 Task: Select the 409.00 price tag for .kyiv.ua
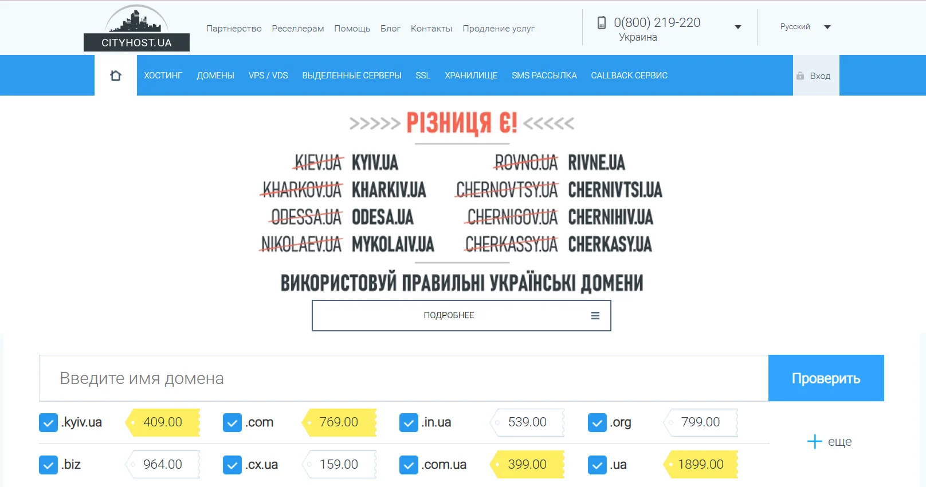click(x=163, y=422)
